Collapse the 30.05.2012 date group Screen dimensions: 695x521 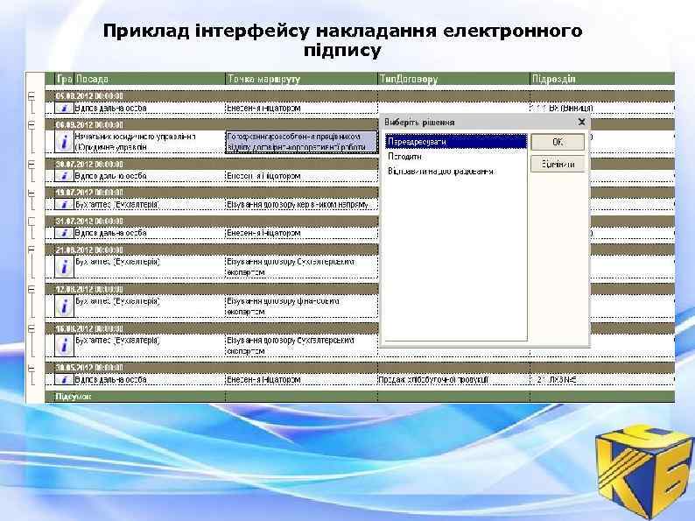(x=32, y=368)
